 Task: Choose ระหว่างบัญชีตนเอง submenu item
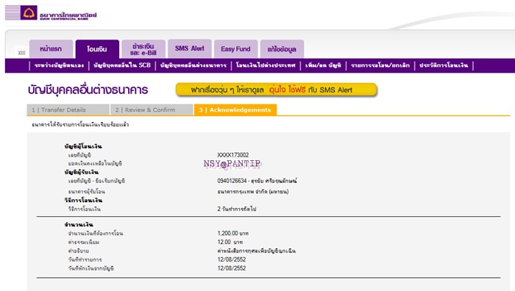pos(59,65)
